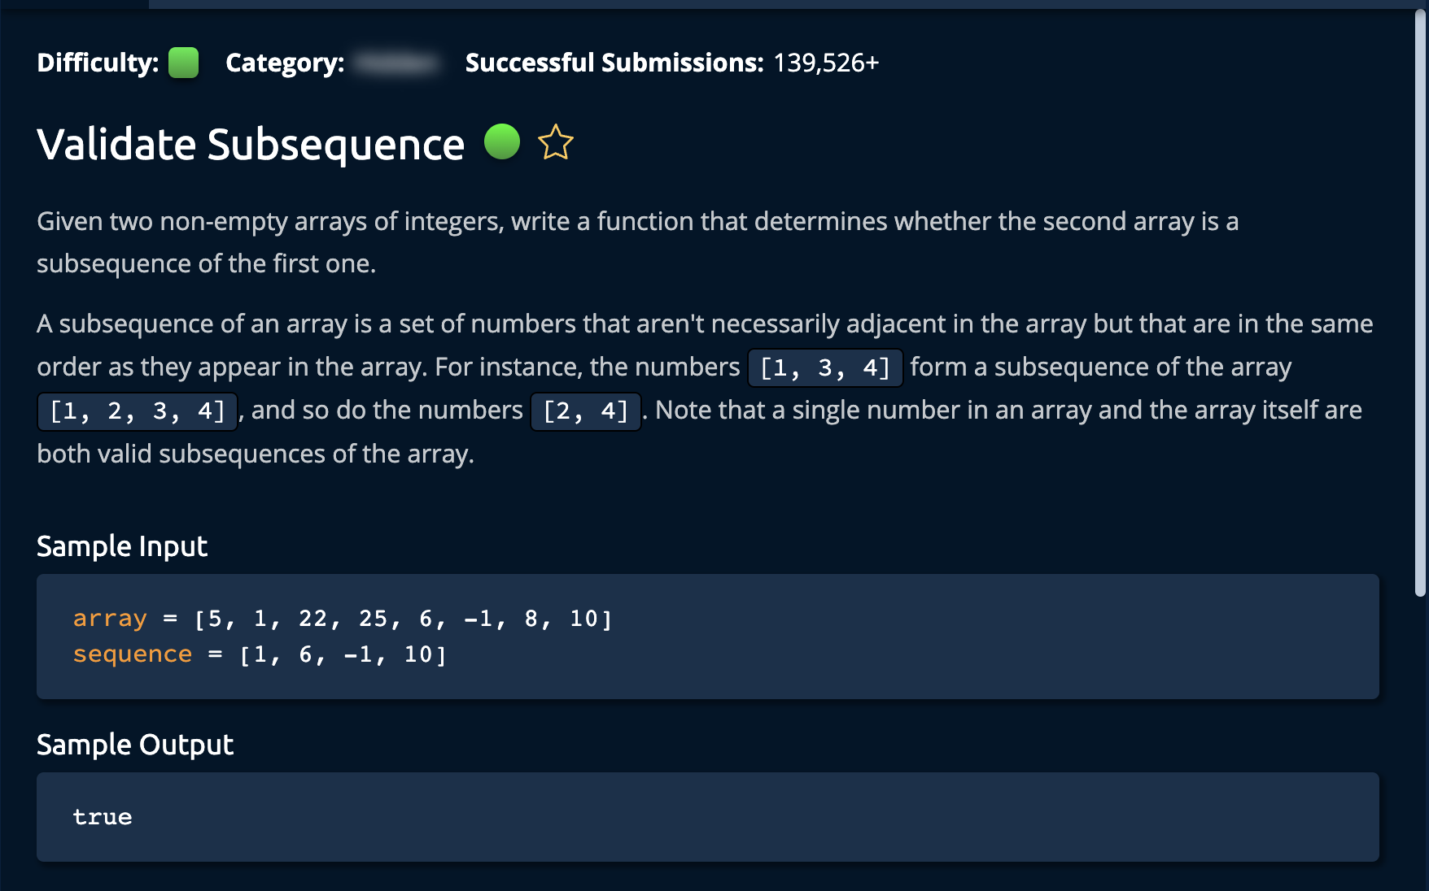Viewport: 1429px width, 891px height.
Task: Click the Sample Input heading
Action: (122, 546)
